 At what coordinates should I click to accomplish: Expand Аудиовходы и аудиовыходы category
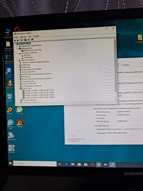pyautogui.click(x=17, y=46)
